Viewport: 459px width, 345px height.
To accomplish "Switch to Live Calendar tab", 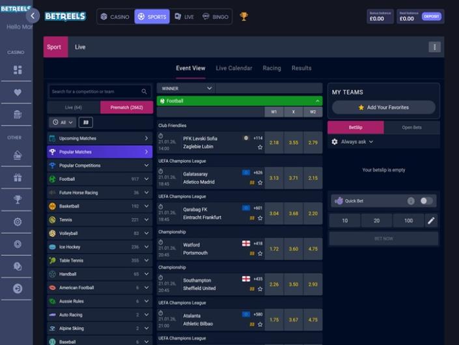I will 234,68.
